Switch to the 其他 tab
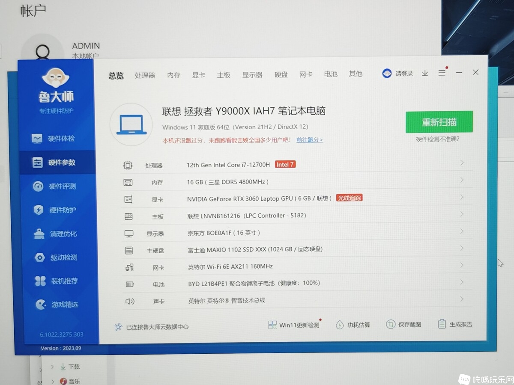514x385 pixels. pyautogui.click(x=356, y=74)
